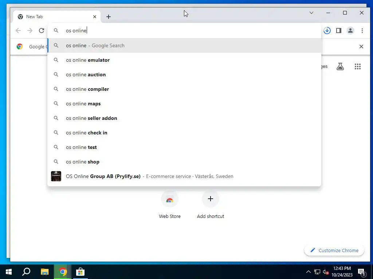373x279 pixels.
Task: Select the OS Online Group AB (Prylify.se) suggestion
Action: tap(184, 176)
